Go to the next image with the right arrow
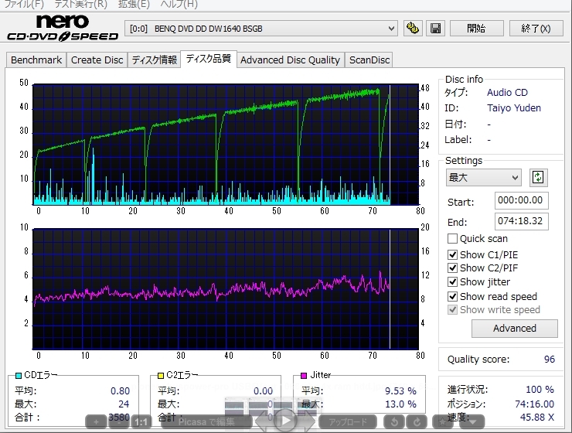This screenshot has height=433, width=572. pyautogui.click(x=306, y=421)
